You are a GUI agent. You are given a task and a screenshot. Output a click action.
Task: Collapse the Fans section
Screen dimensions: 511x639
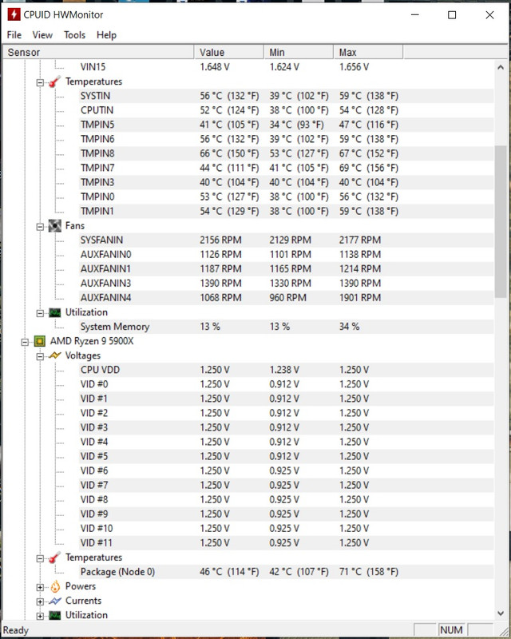pyautogui.click(x=40, y=227)
